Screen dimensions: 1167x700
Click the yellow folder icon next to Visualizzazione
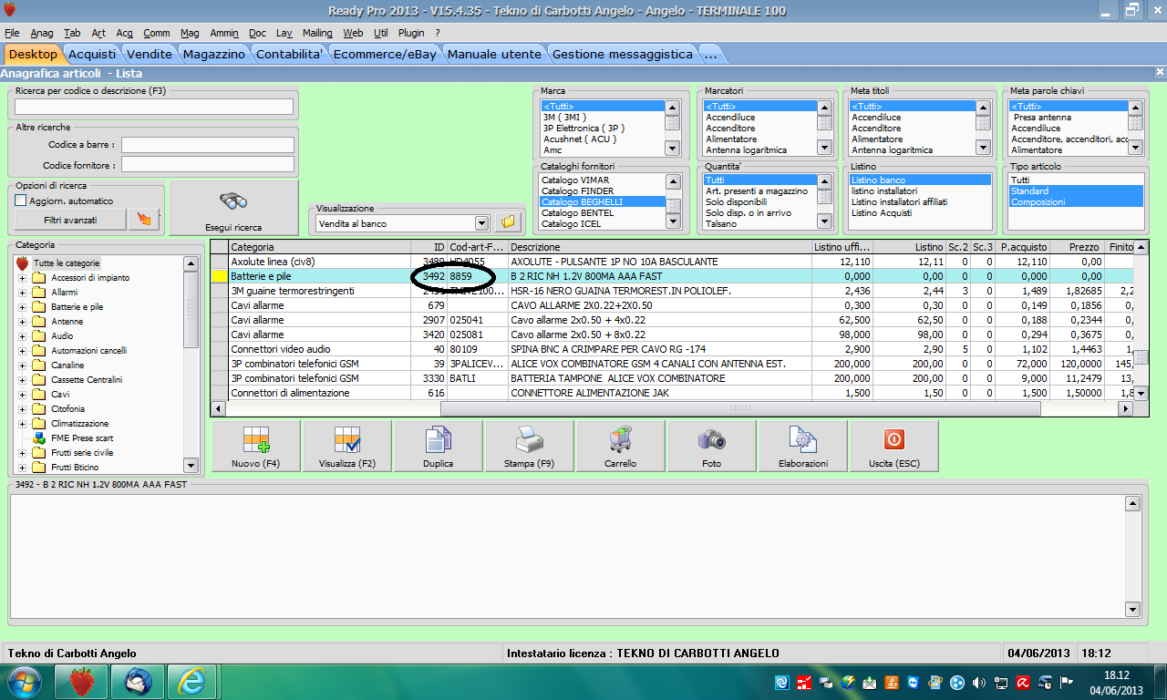click(508, 222)
